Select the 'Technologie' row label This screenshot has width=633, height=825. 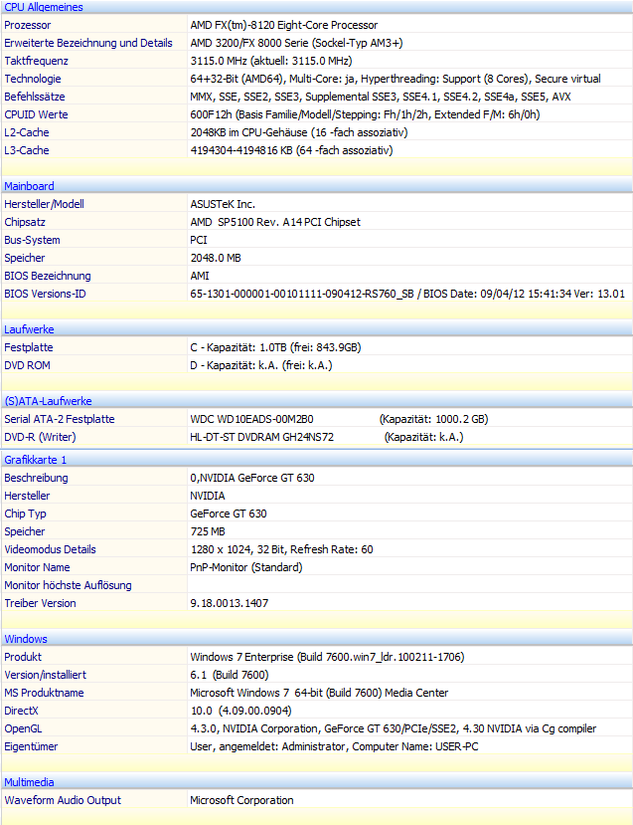tap(33, 79)
